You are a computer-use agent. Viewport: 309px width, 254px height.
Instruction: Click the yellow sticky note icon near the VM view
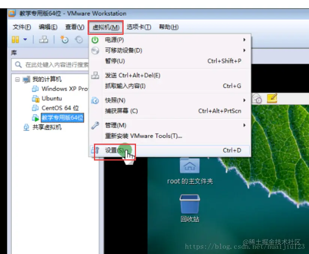(271, 99)
